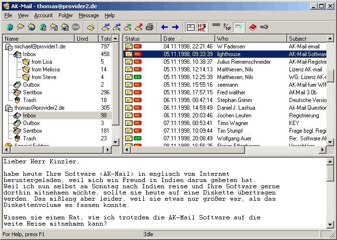Screen dimensions: 337x240
Task: Click the STOP sign toolbar button
Action: point(76,27)
